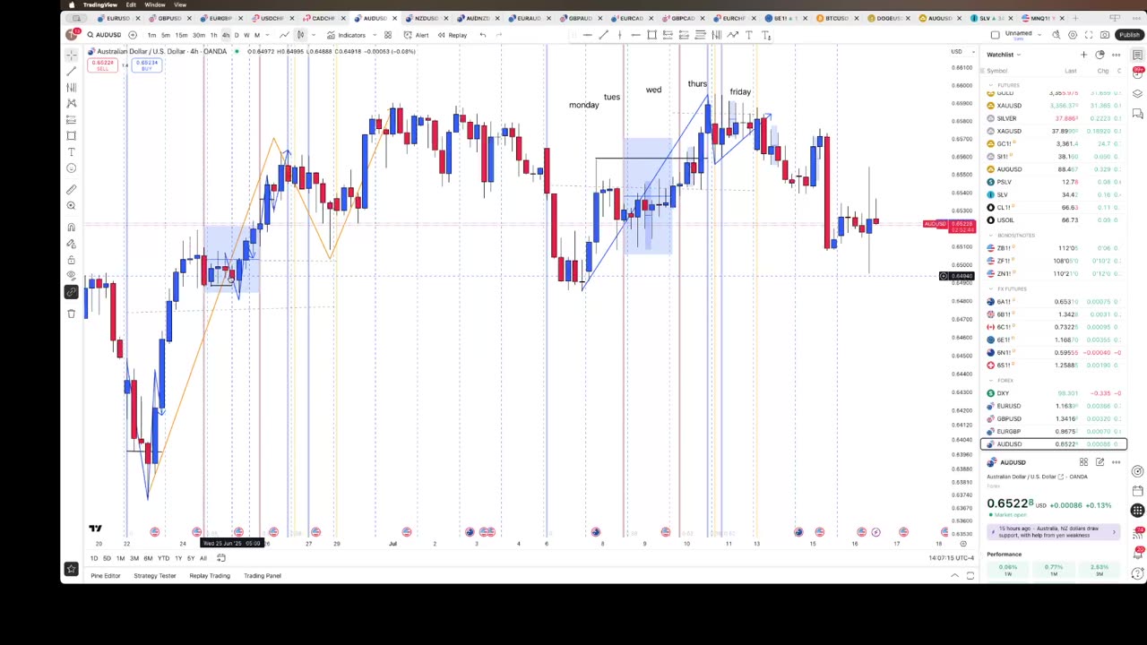Select the candlestick chart type icon
This screenshot has height=645, width=1147.
pos(300,35)
